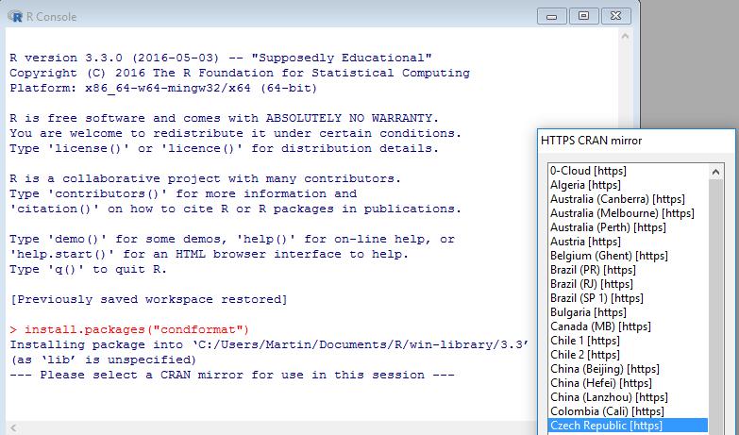Click R Console horizontal scrollbar left arrow
The height and width of the screenshot is (435, 739).
pos(13,428)
